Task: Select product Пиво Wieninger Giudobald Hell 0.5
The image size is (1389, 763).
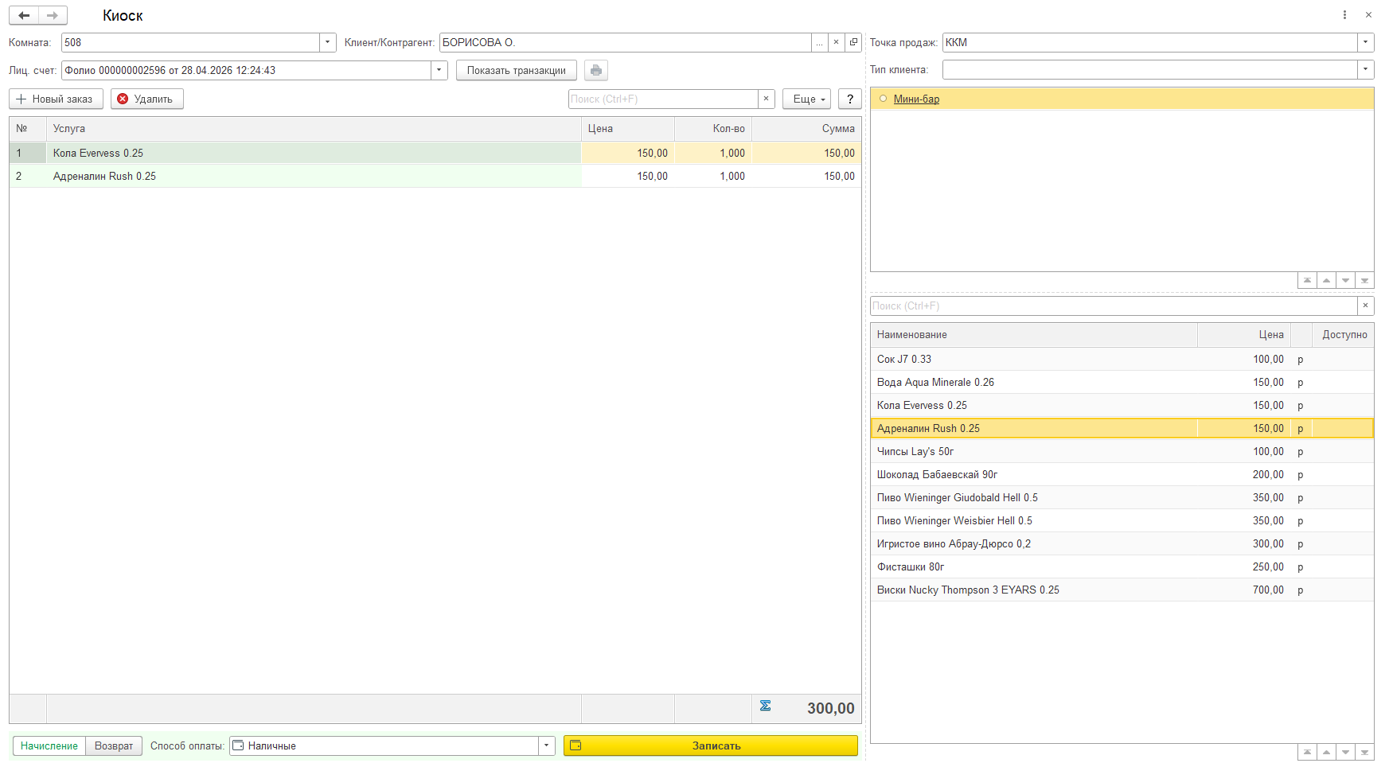Action: pos(1122,497)
